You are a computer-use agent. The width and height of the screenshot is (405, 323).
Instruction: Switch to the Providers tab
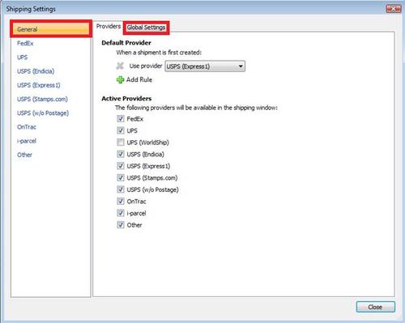[109, 27]
